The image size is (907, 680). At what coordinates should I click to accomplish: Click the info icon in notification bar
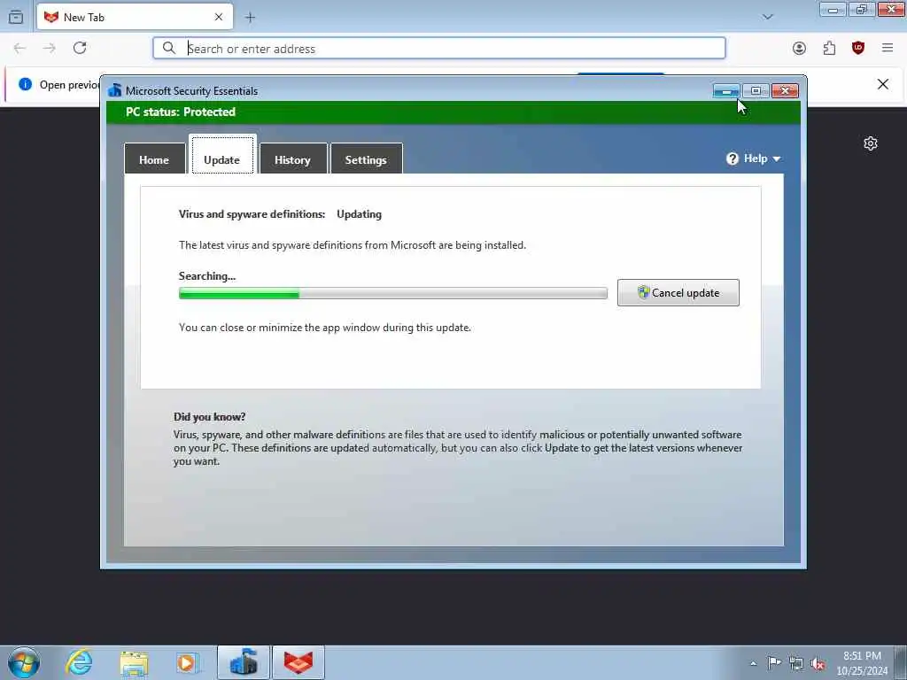[x=25, y=84]
